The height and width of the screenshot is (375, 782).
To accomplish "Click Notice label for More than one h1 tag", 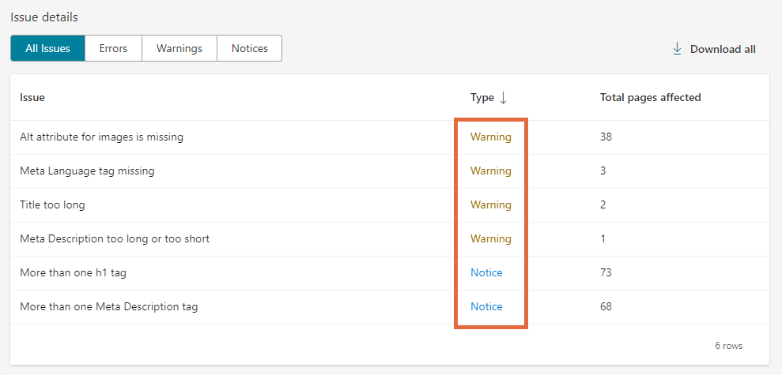I will click(486, 272).
